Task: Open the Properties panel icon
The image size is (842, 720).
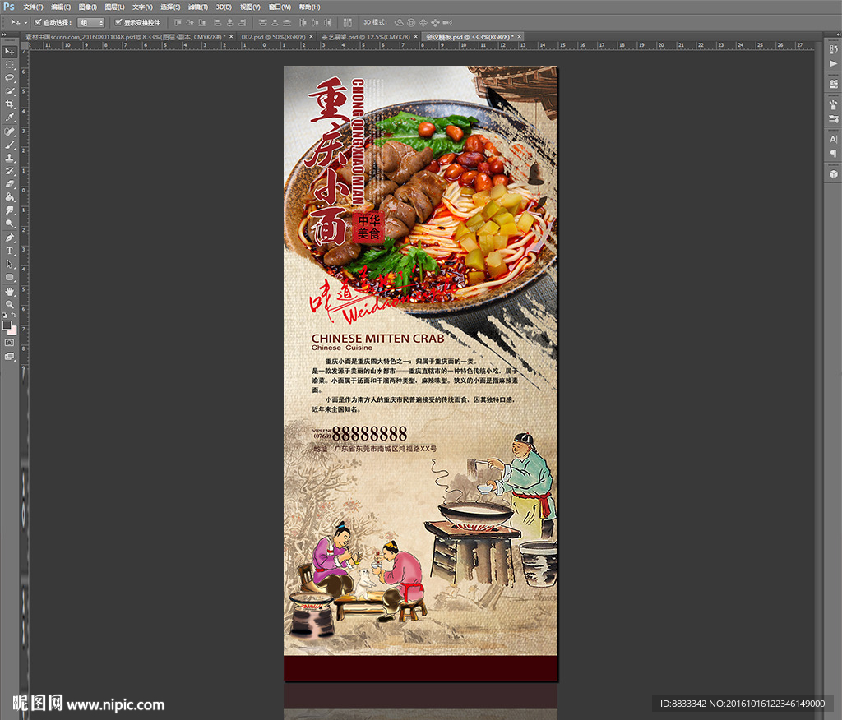Action: (834, 84)
